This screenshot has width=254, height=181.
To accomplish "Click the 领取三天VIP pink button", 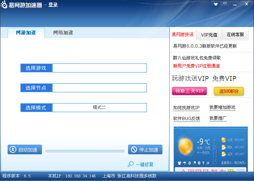I will click(189, 91).
